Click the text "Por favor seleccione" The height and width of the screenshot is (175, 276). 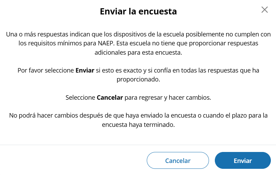tap(45, 70)
